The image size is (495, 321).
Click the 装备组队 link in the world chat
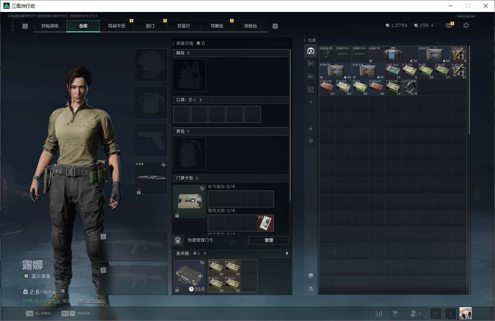(x=96, y=301)
